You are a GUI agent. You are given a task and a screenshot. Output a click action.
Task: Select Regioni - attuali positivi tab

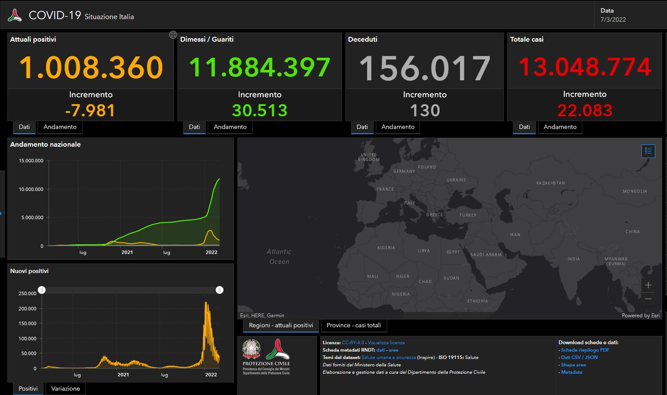pos(281,325)
